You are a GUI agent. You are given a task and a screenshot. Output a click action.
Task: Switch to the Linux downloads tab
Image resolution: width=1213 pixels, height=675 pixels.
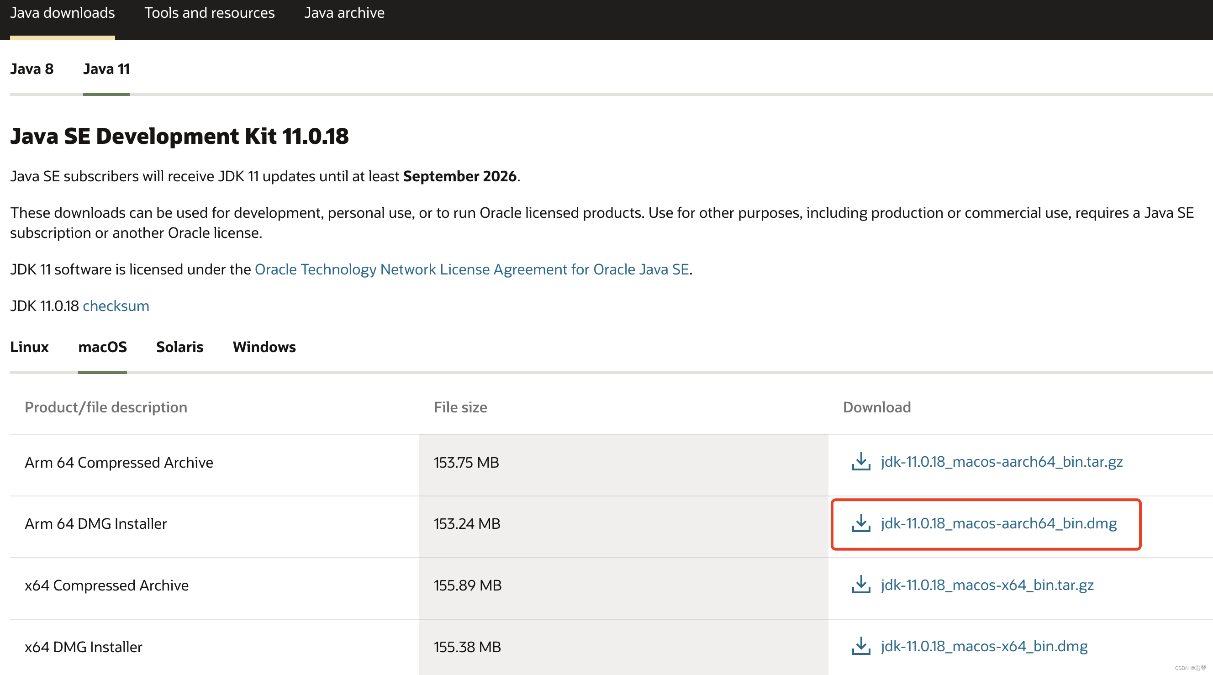29,347
